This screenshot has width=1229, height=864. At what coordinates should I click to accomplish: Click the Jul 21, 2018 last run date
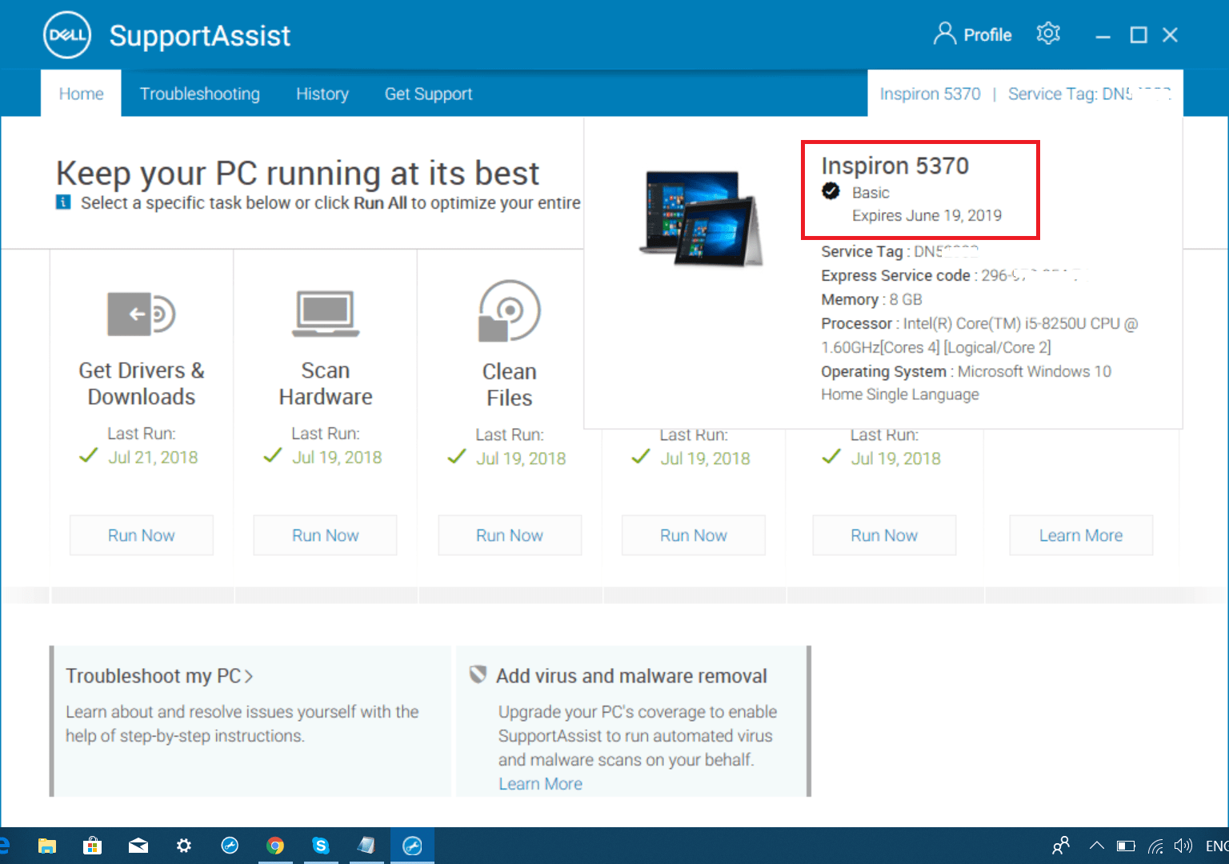pyautogui.click(x=153, y=457)
